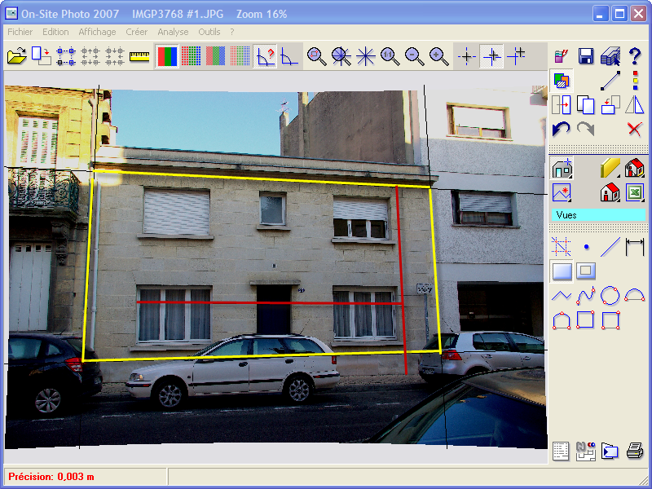Image resolution: width=652 pixels, height=489 pixels.
Task: Select the pale dotted RGB display mode
Action: 240,56
